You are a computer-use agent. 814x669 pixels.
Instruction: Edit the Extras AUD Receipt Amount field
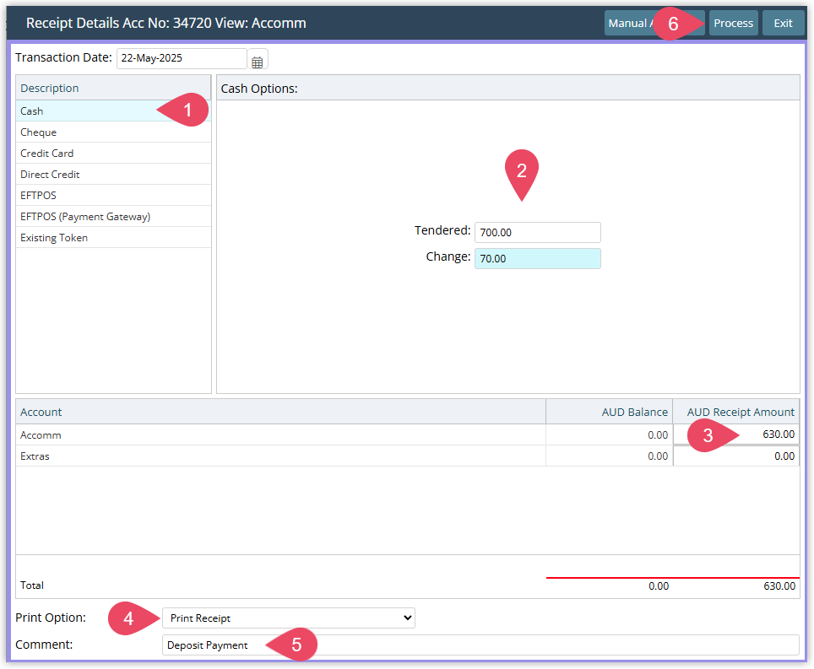pyautogui.click(x=736, y=456)
